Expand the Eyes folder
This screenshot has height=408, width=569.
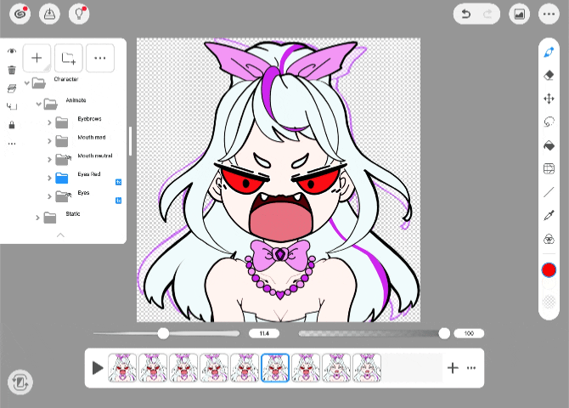click(x=50, y=196)
